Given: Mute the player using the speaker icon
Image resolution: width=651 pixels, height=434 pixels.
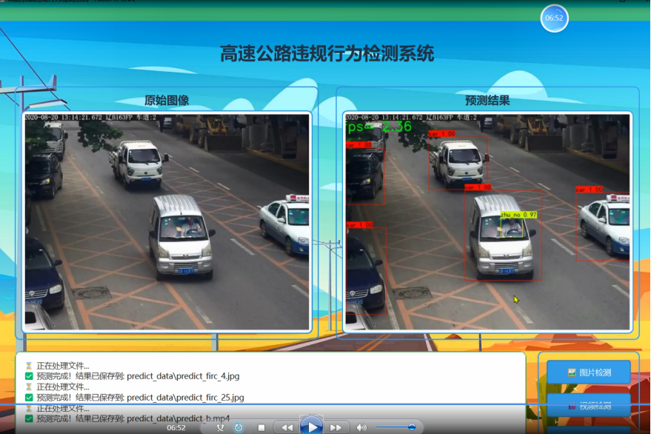Looking at the screenshot, I should (x=361, y=427).
